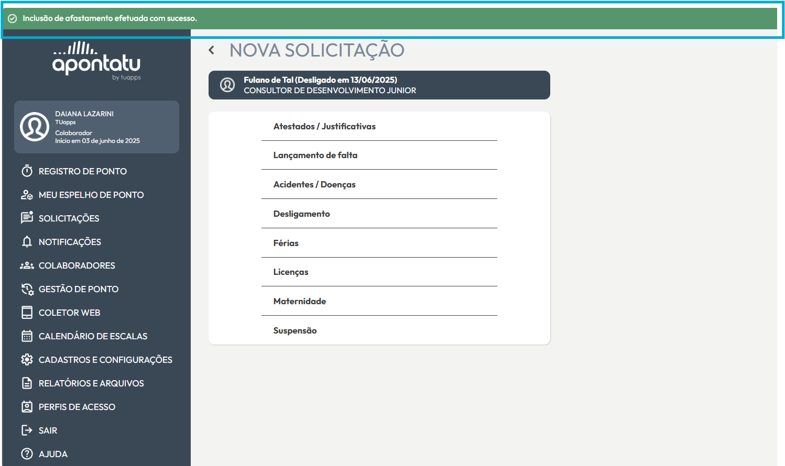Click the Início em 03 de junho text
Viewport: 785px width, 466px height.
[97, 141]
